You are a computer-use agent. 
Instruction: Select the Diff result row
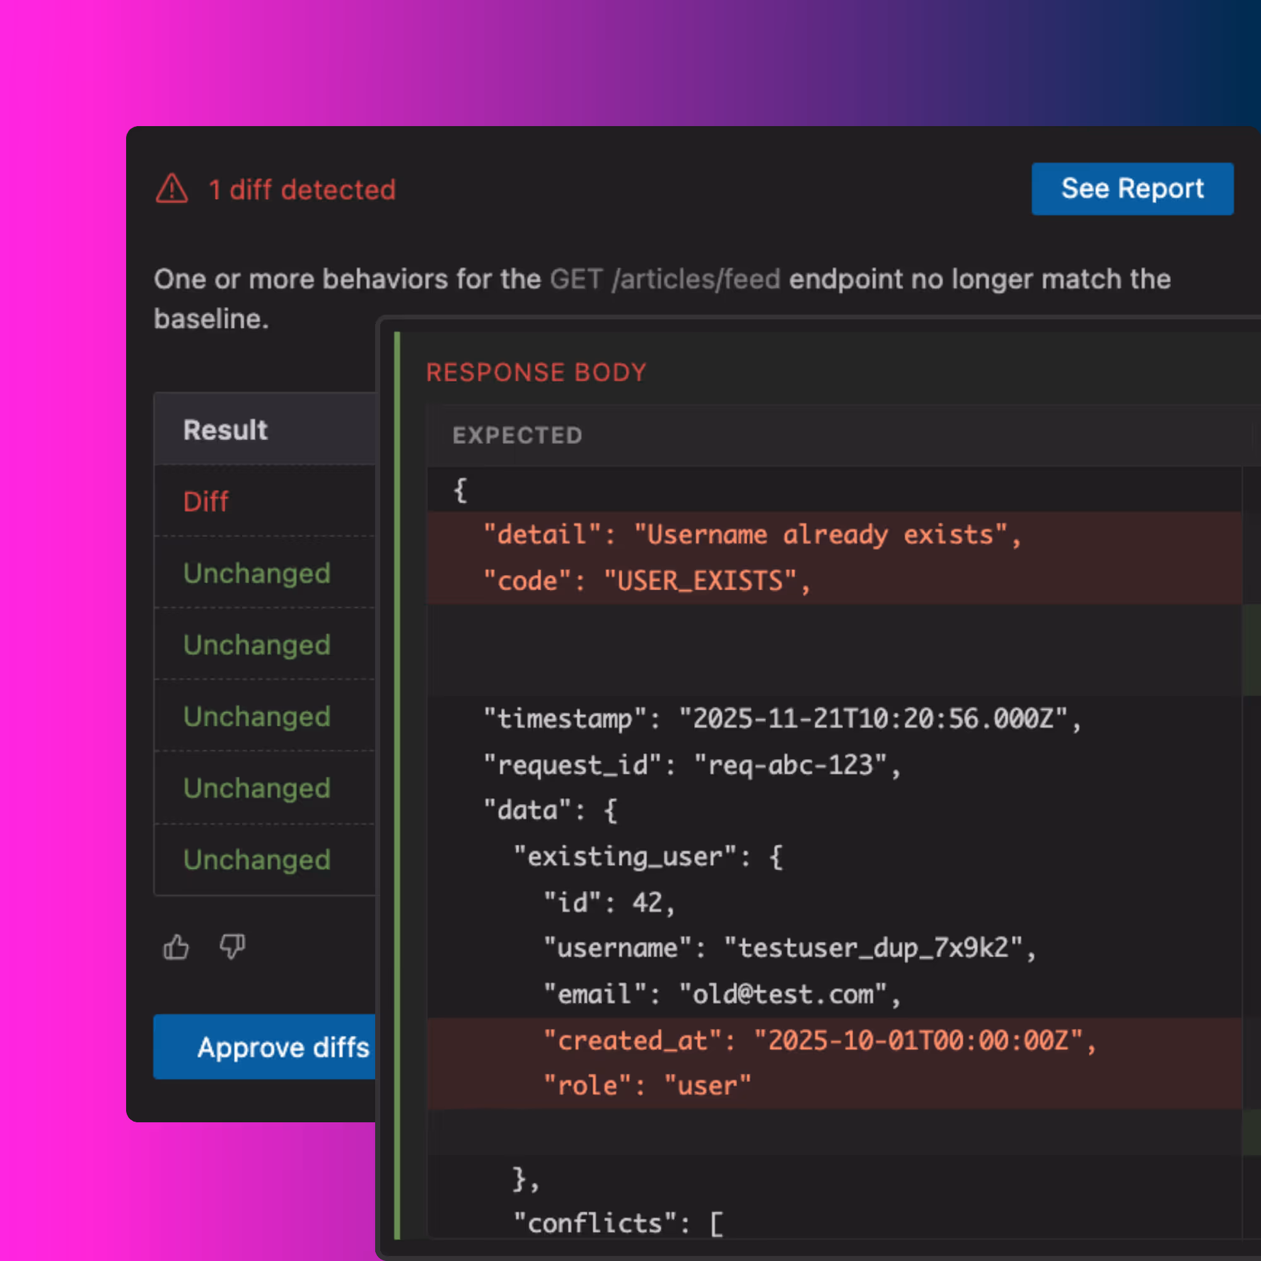tap(206, 502)
